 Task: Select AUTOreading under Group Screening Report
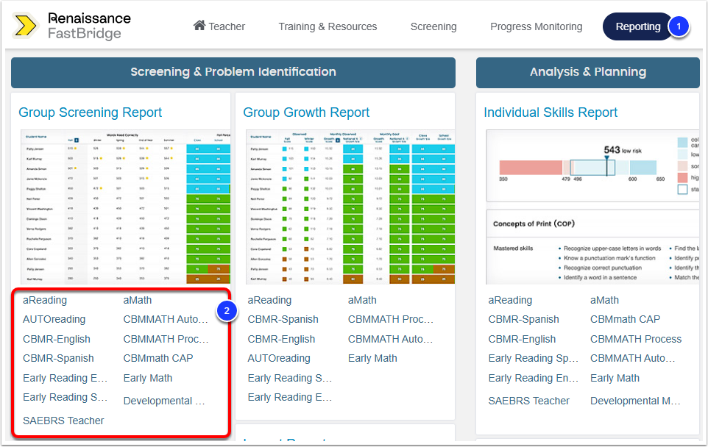pos(54,320)
